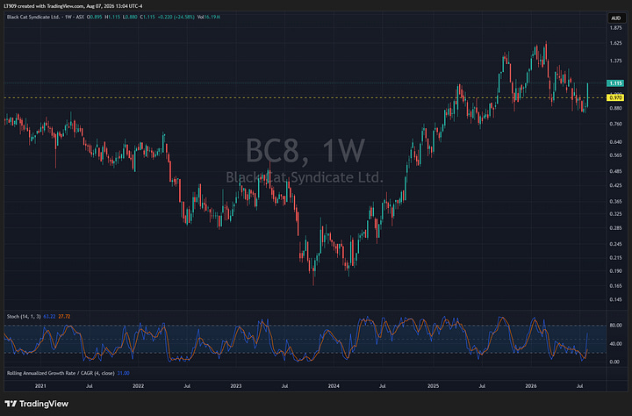Click the '1.375' price axis label

(x=615, y=61)
